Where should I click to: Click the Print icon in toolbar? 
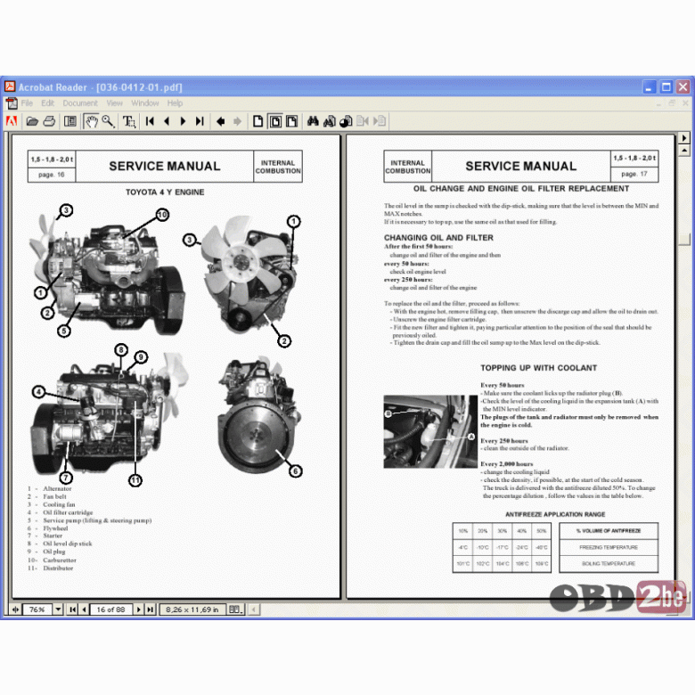[x=49, y=121]
